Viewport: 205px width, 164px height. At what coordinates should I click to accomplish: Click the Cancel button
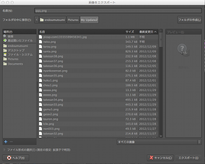coord(160,158)
